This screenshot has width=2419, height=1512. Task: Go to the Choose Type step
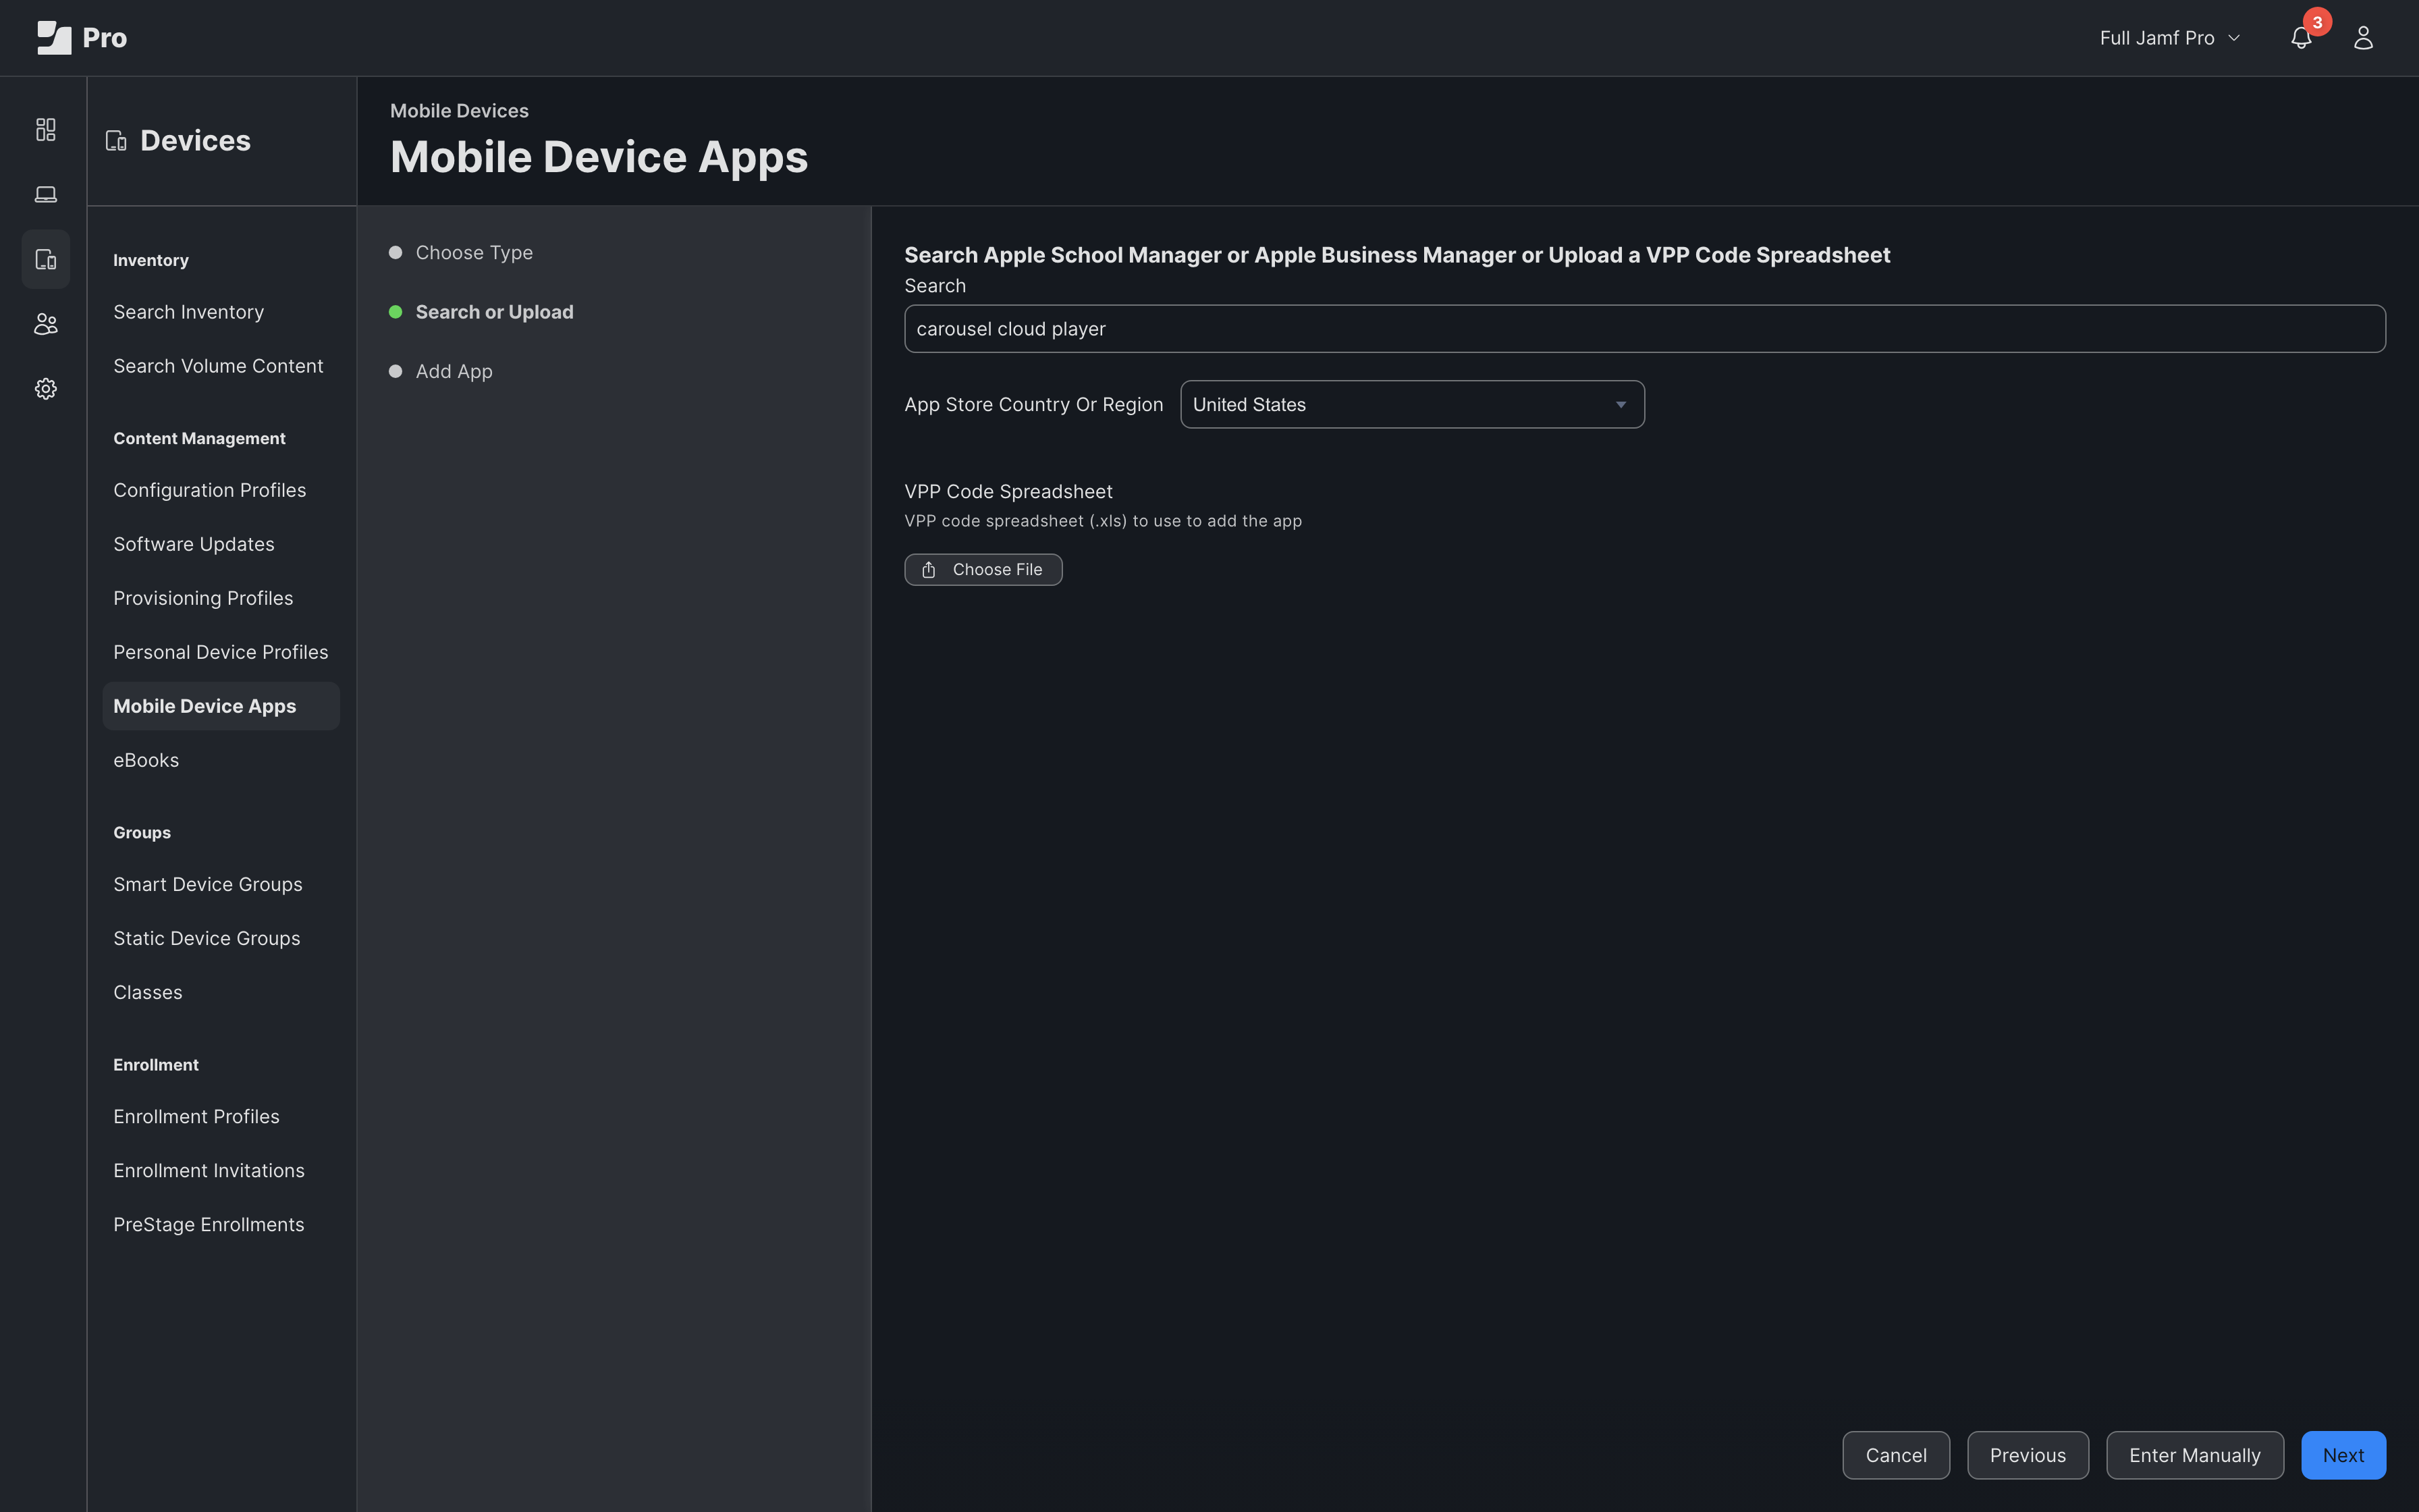[474, 253]
